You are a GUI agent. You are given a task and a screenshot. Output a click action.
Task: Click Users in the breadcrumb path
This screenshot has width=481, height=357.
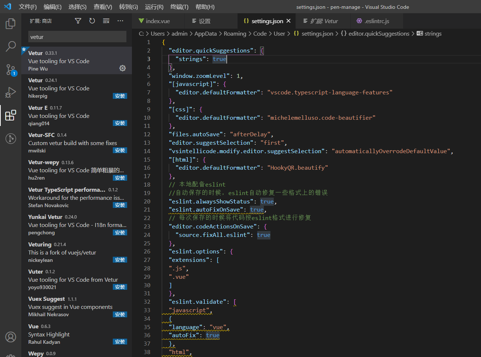(158, 33)
